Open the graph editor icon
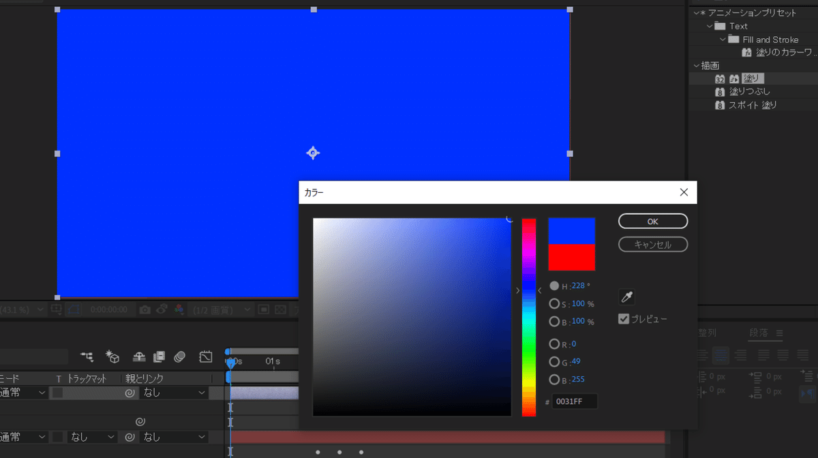 coord(206,356)
